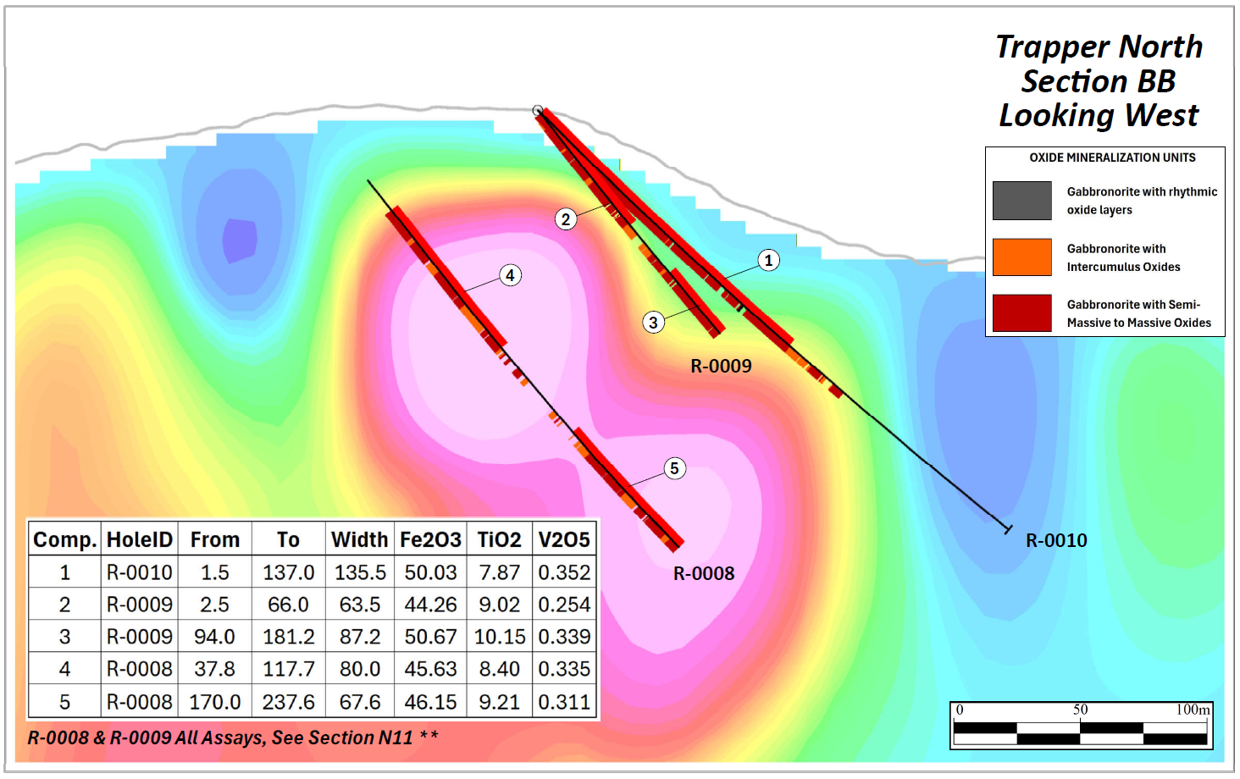Click the Width value 135.5 cell
Viewport: 1240px width, 779px height.
tap(360, 573)
